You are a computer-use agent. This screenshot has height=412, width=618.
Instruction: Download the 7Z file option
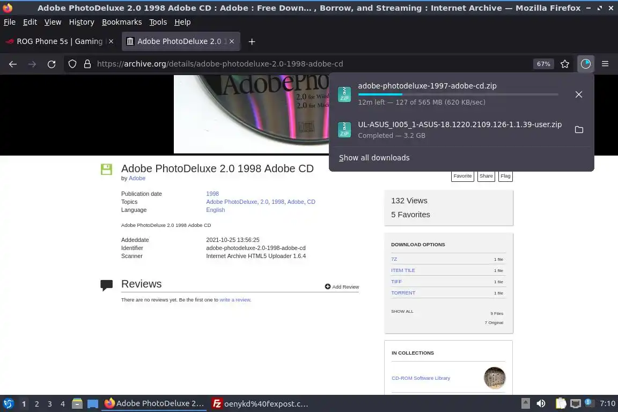pyautogui.click(x=394, y=259)
